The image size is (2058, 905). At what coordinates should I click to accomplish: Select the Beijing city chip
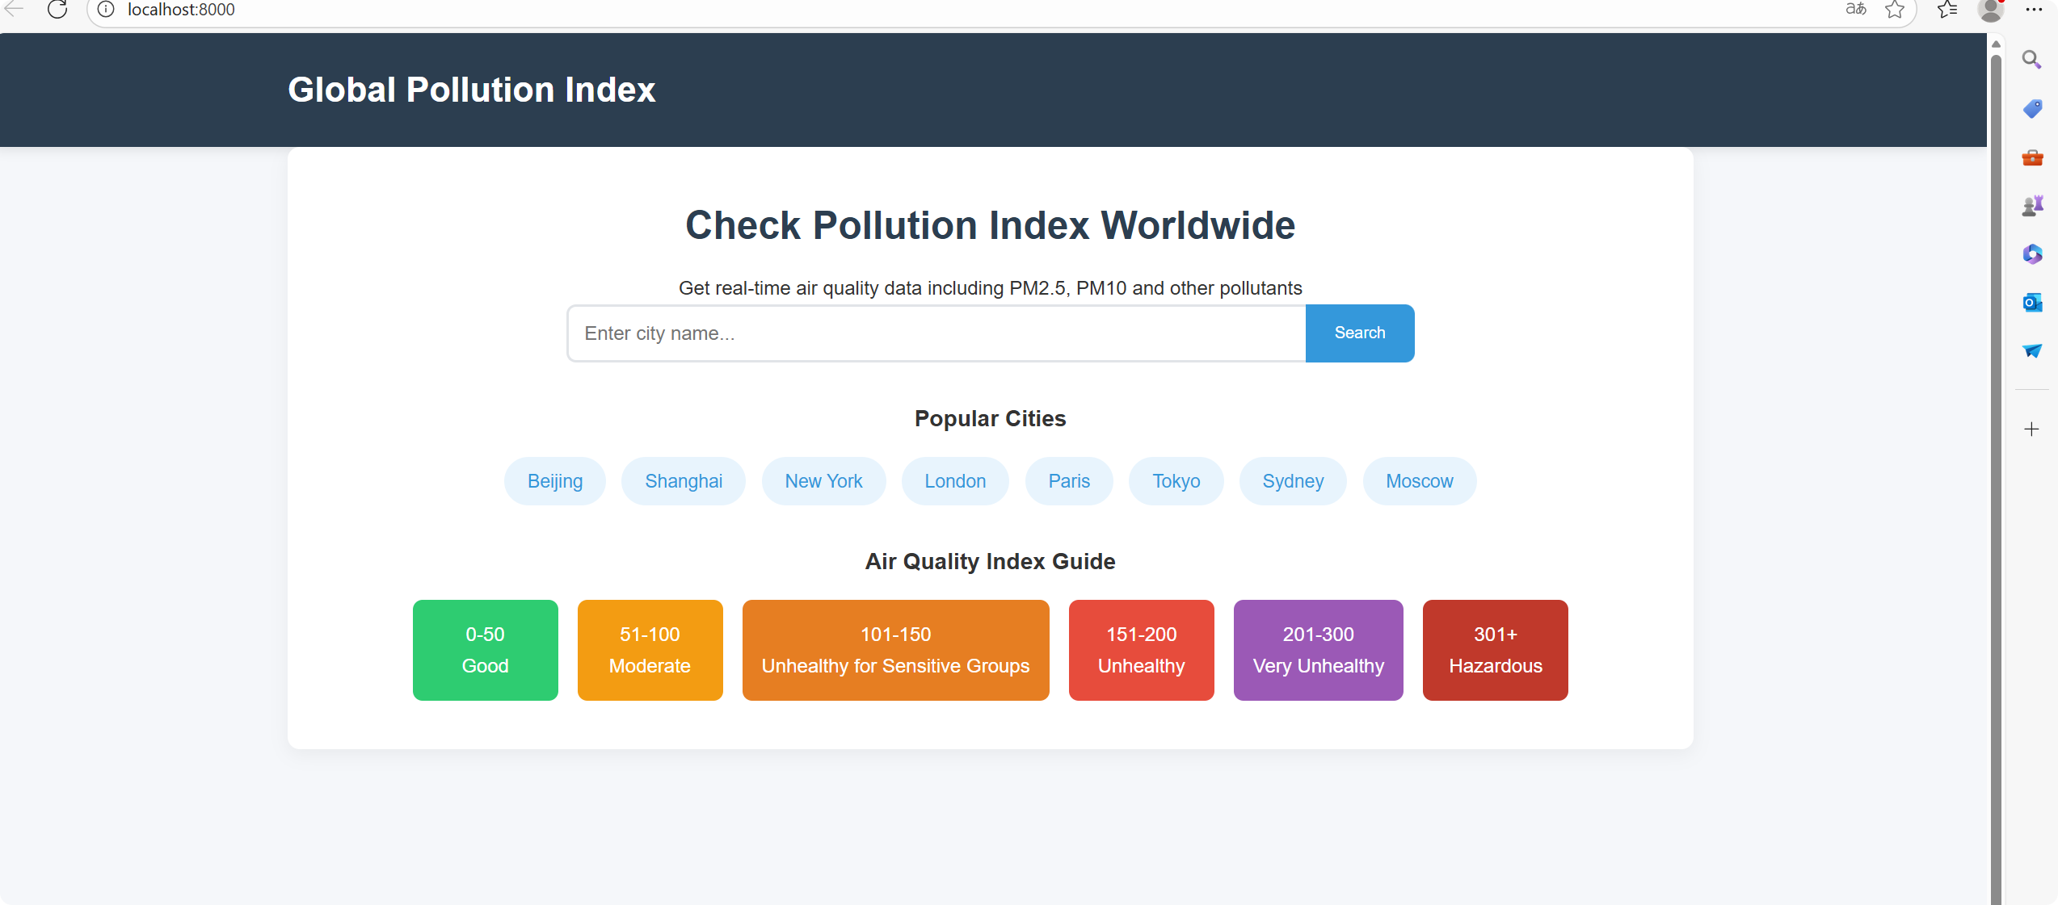pos(554,481)
